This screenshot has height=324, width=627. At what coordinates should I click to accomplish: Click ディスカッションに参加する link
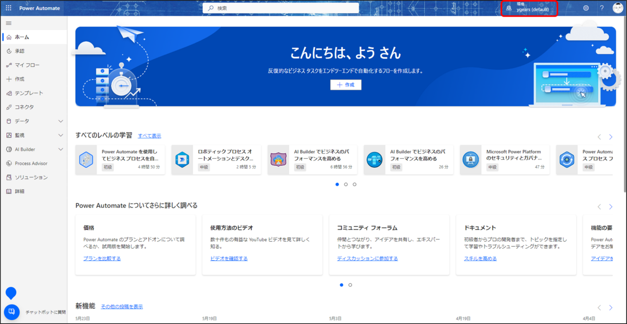click(367, 259)
